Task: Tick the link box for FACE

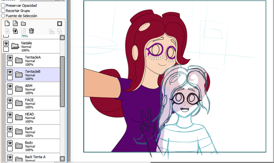Action: 10,106
